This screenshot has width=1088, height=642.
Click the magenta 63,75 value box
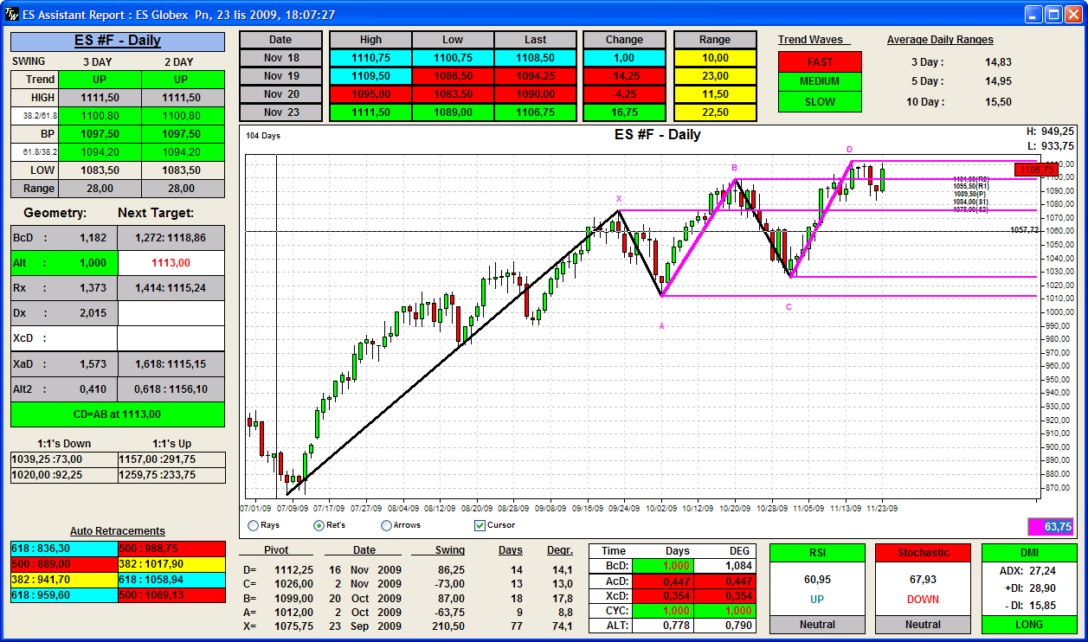coord(1050,526)
